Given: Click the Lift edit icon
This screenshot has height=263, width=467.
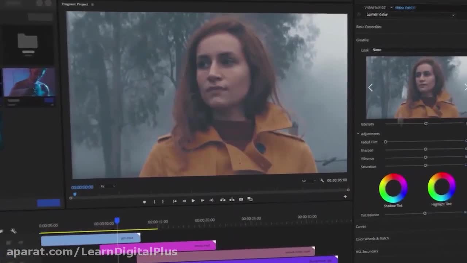Looking at the screenshot, I should point(223,199).
